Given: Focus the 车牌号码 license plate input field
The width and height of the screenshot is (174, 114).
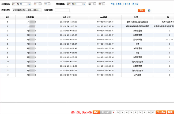Looking at the screenshot, I should [x=62, y=10].
